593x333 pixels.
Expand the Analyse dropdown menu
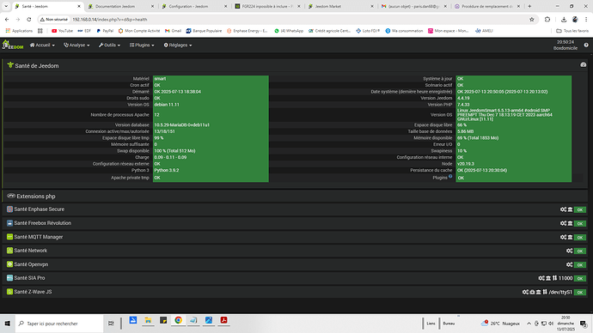(76, 45)
